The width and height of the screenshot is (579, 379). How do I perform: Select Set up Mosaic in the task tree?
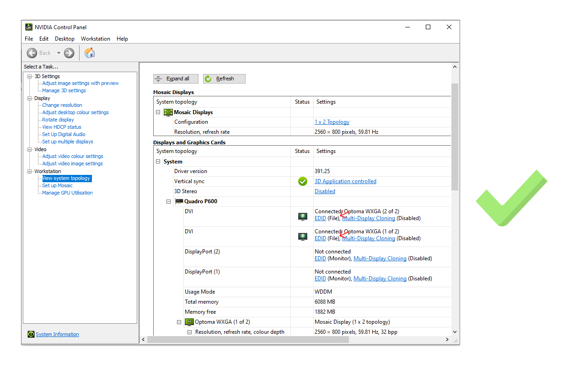[x=57, y=185]
